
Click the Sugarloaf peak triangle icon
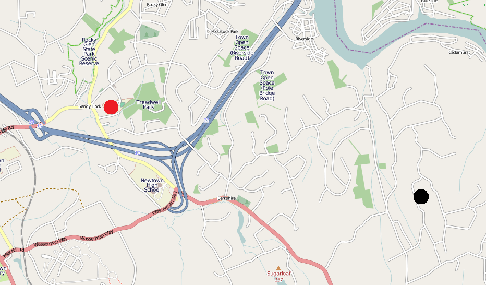(278, 268)
